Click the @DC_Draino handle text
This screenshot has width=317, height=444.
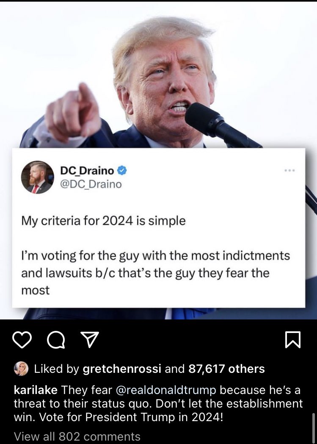(x=91, y=184)
